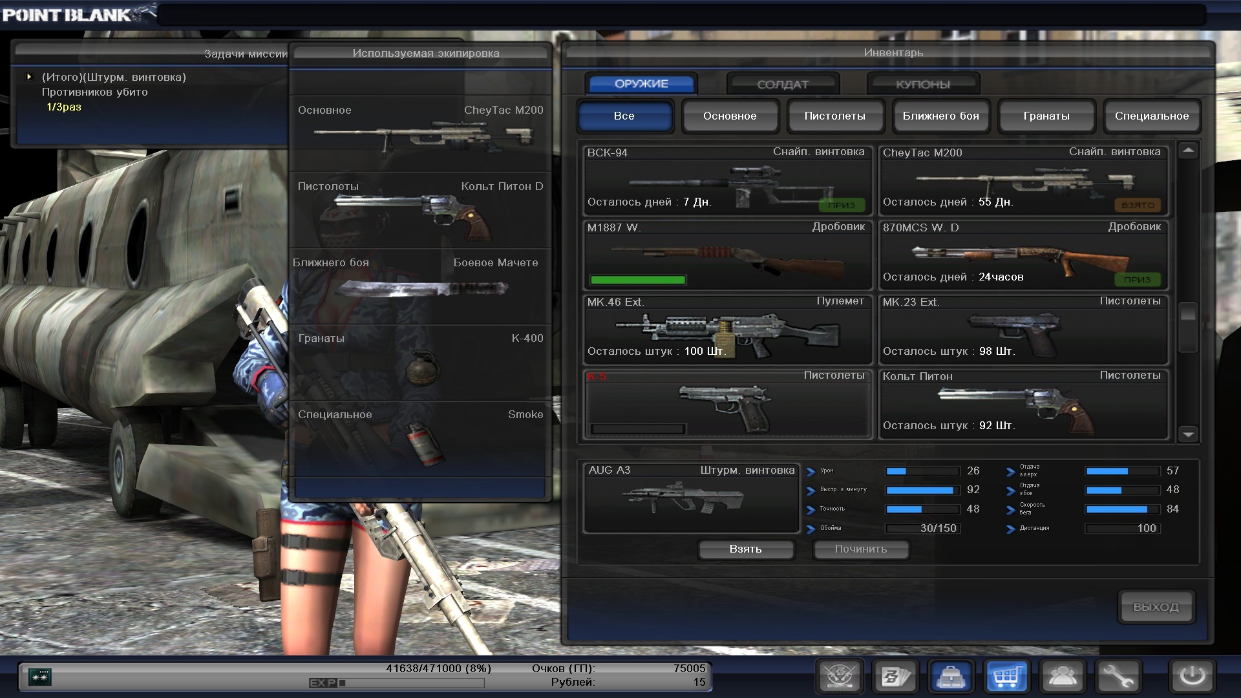Click the Отдача вбок stat arrow
1241x698 pixels.
pyautogui.click(x=1010, y=491)
